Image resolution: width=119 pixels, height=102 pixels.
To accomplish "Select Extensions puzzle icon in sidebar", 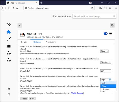I will click(x=9, y=32).
